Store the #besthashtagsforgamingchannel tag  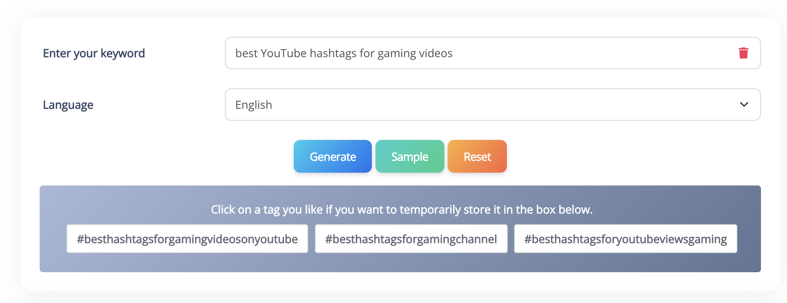411,239
